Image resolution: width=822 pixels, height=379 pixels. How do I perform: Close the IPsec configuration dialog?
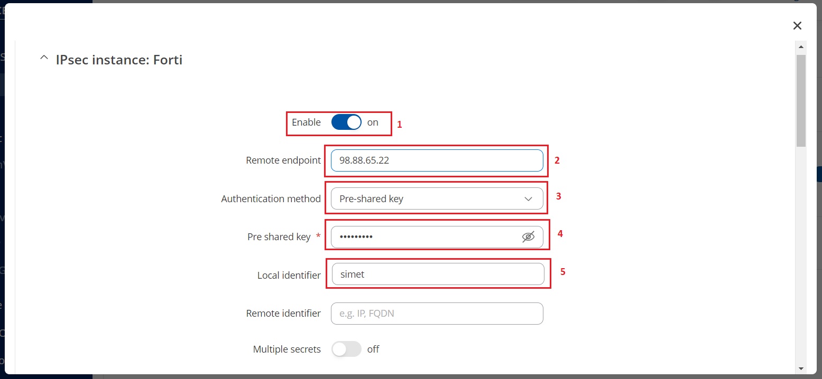point(797,25)
